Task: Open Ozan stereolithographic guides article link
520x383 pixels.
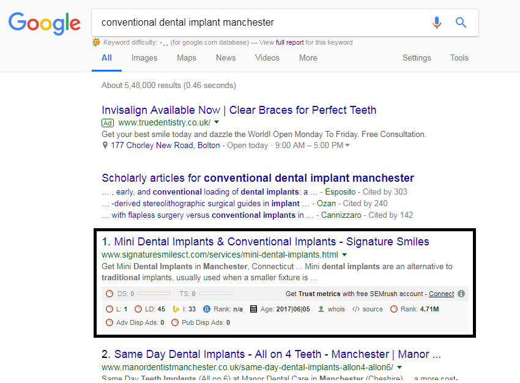Action: (x=206, y=204)
